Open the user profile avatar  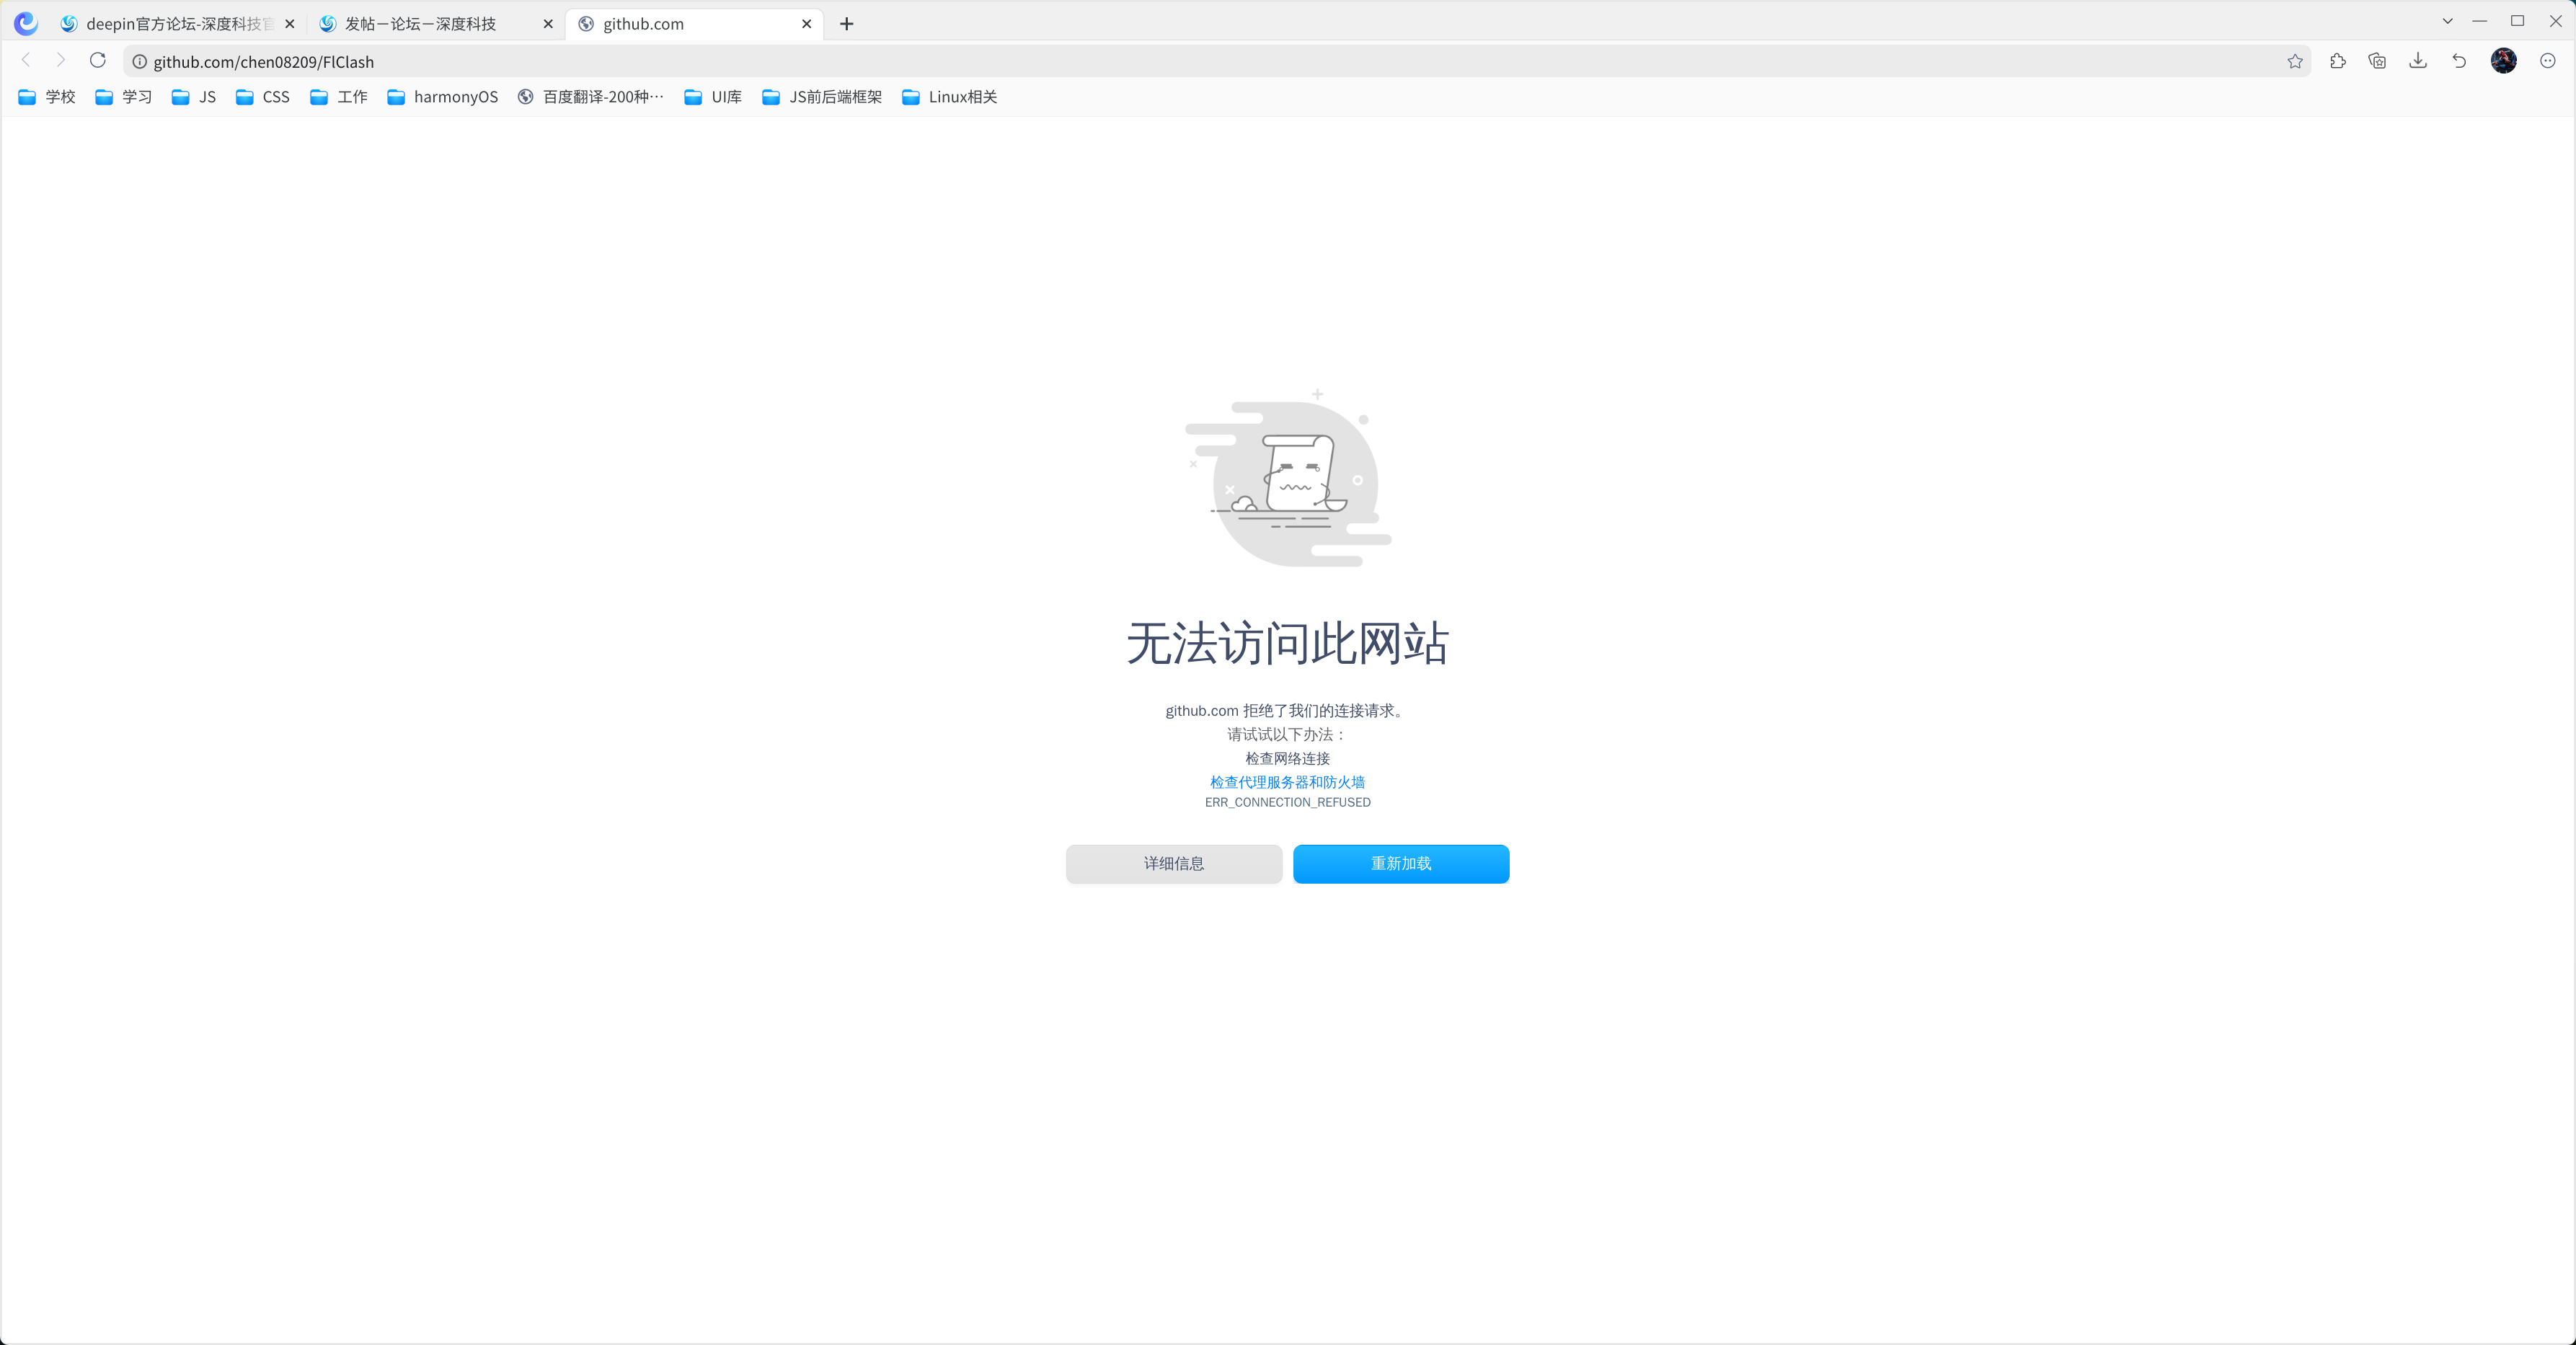(2504, 61)
